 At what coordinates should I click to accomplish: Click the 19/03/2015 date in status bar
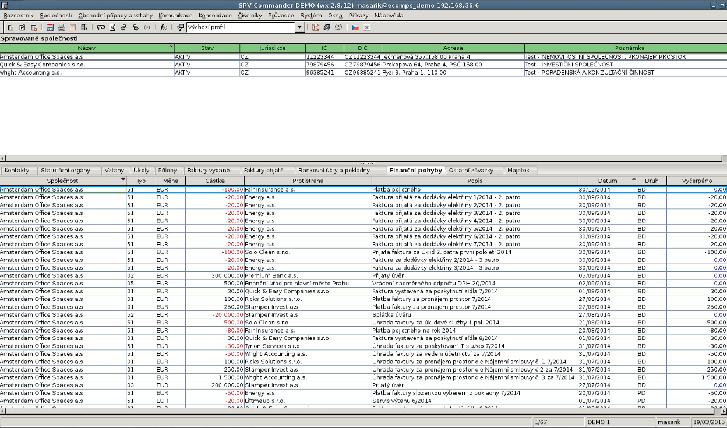pyautogui.click(x=709, y=422)
